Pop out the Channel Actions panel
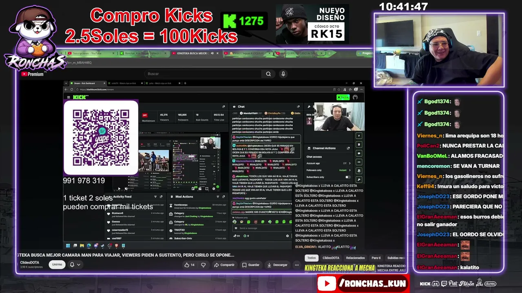The image size is (522, 293). click(x=348, y=148)
